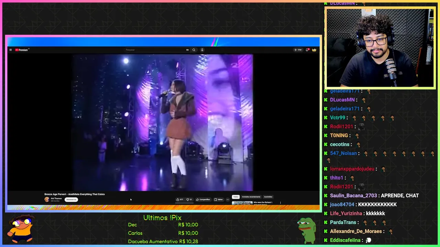Open the Criar create button
This screenshot has width=440, height=247.
pos(298,50)
